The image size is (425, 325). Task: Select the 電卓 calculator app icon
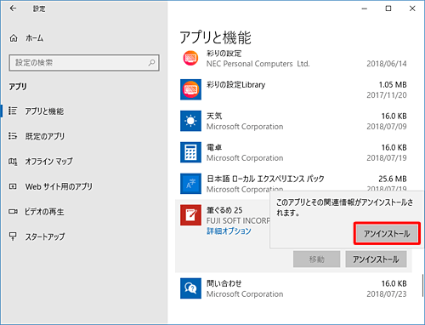(x=190, y=152)
